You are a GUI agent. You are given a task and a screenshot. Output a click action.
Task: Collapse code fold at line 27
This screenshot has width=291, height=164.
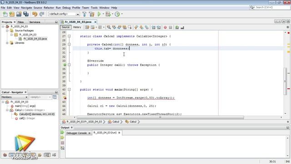tap(69, 36)
